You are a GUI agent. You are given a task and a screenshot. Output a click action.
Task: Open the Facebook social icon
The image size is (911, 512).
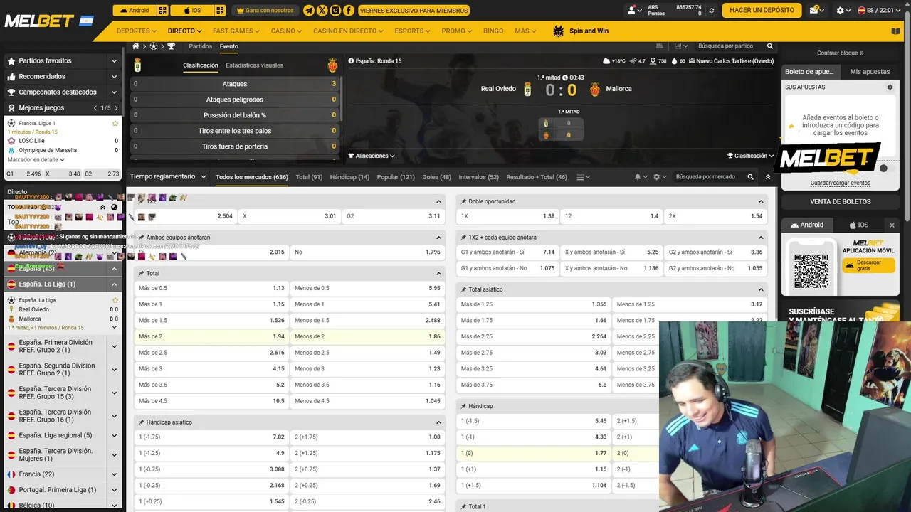click(349, 11)
